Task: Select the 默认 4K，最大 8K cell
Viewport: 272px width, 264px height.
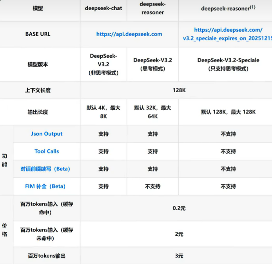Action: pos(103,112)
